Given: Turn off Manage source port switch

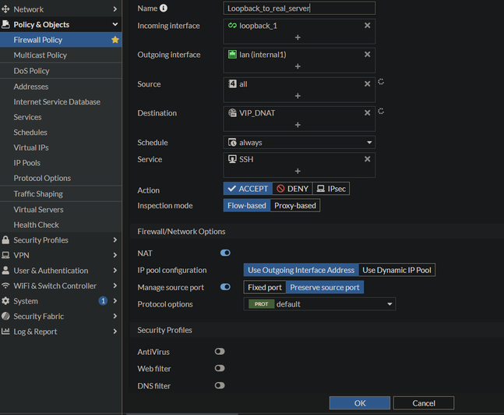Looking at the screenshot, I should pyautogui.click(x=225, y=287).
